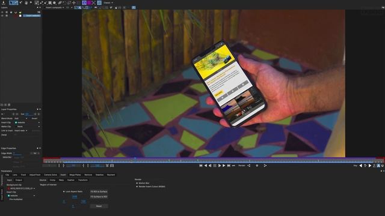Open the Classic workspace dropdown
The height and width of the screenshot is (216, 385).
(108, 2)
